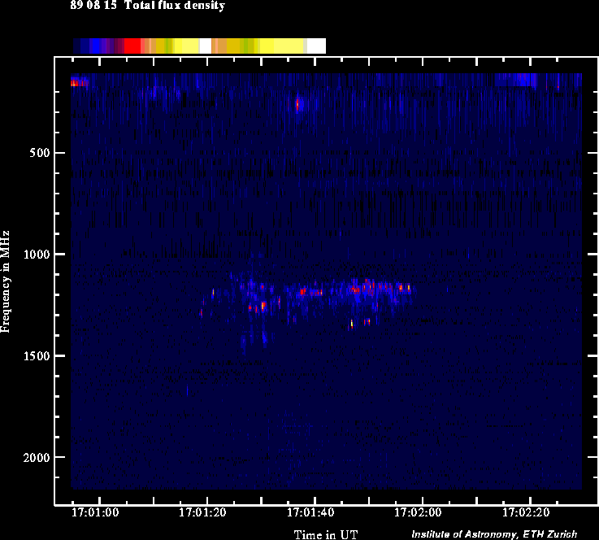Click the 'Time in UT' axis label

pos(325,533)
